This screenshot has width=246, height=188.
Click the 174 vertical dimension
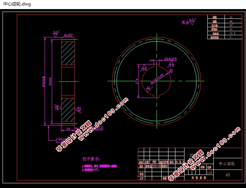[137, 81]
